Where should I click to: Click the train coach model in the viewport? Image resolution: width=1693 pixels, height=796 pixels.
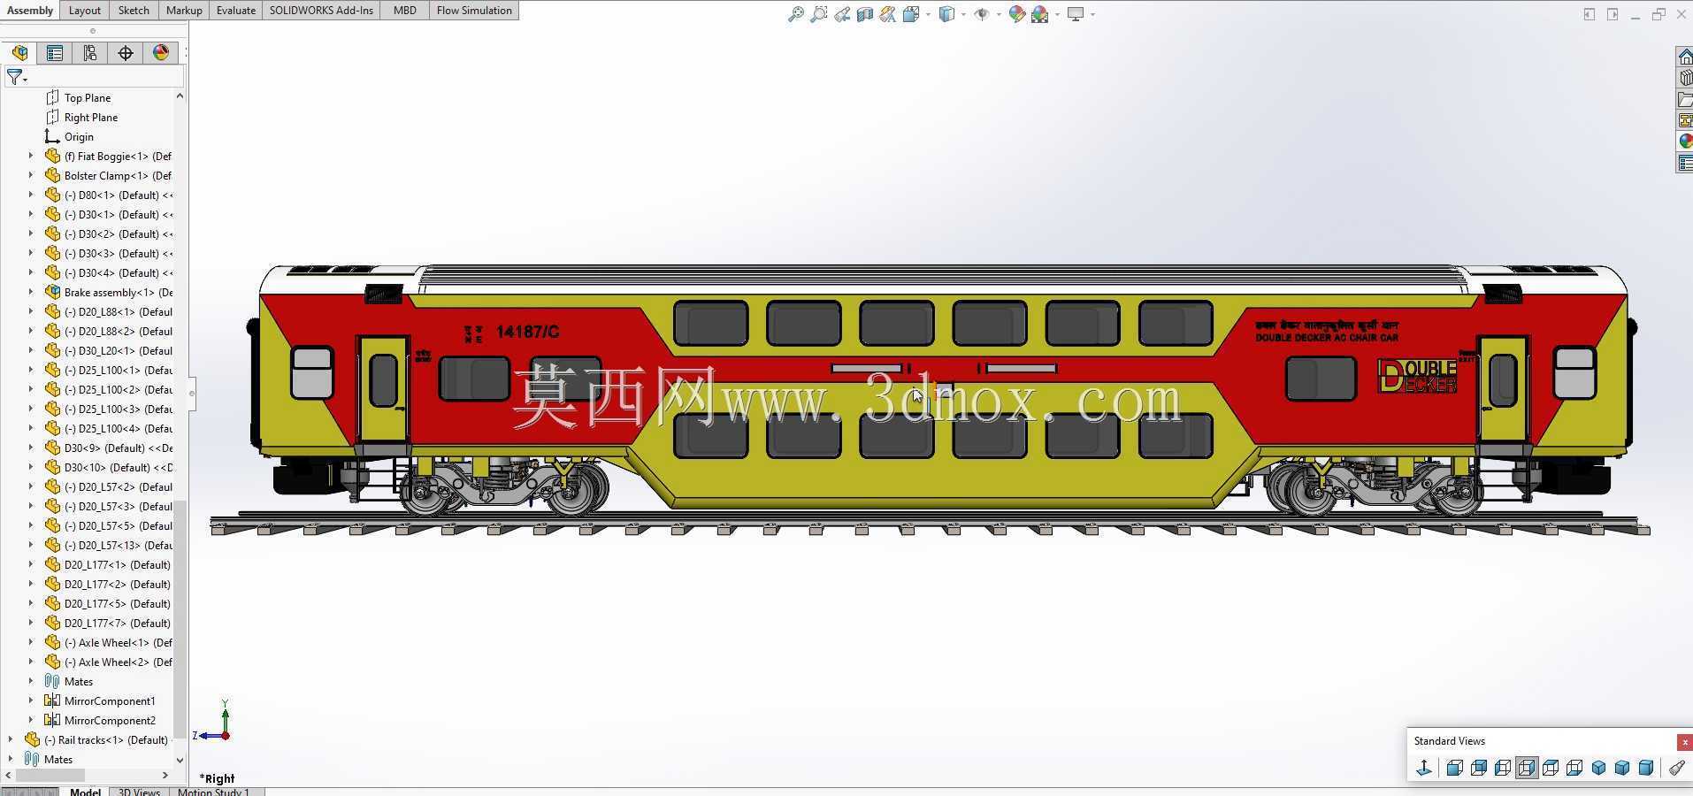click(943, 389)
